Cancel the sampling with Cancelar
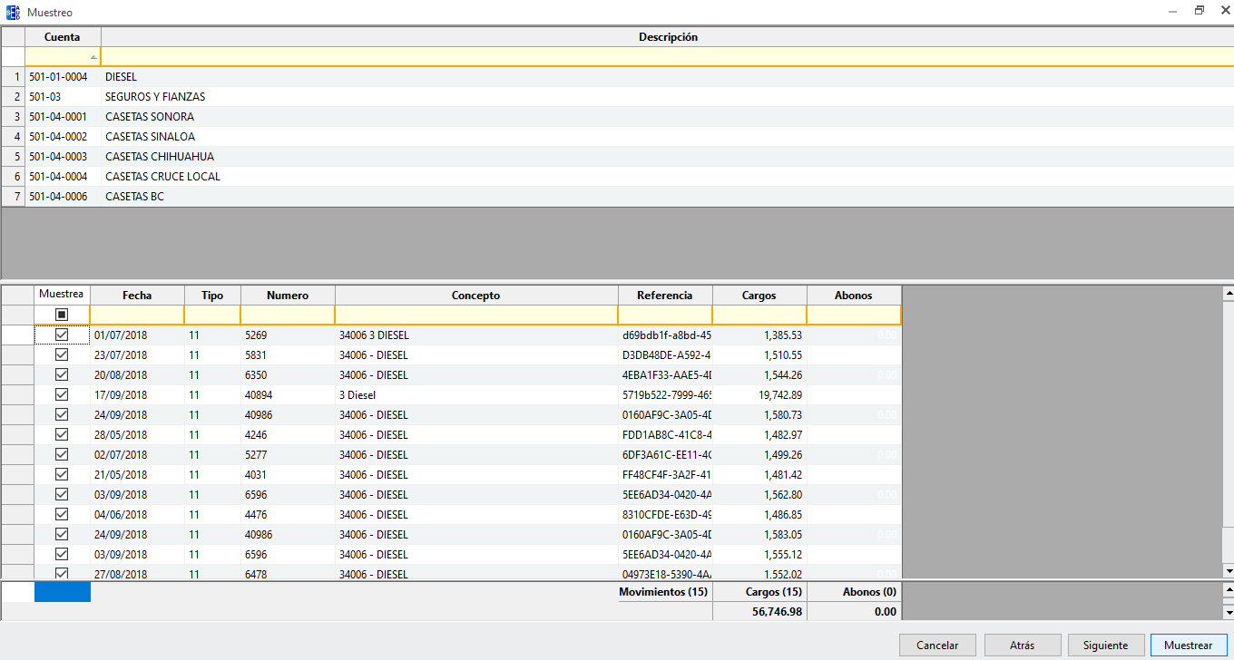 (x=937, y=645)
